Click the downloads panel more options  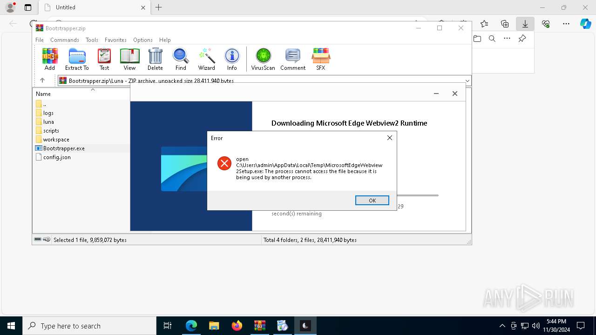coord(507,39)
